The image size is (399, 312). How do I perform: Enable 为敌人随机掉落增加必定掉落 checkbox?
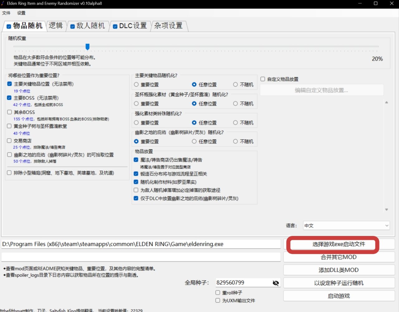pyautogui.click(x=136, y=190)
